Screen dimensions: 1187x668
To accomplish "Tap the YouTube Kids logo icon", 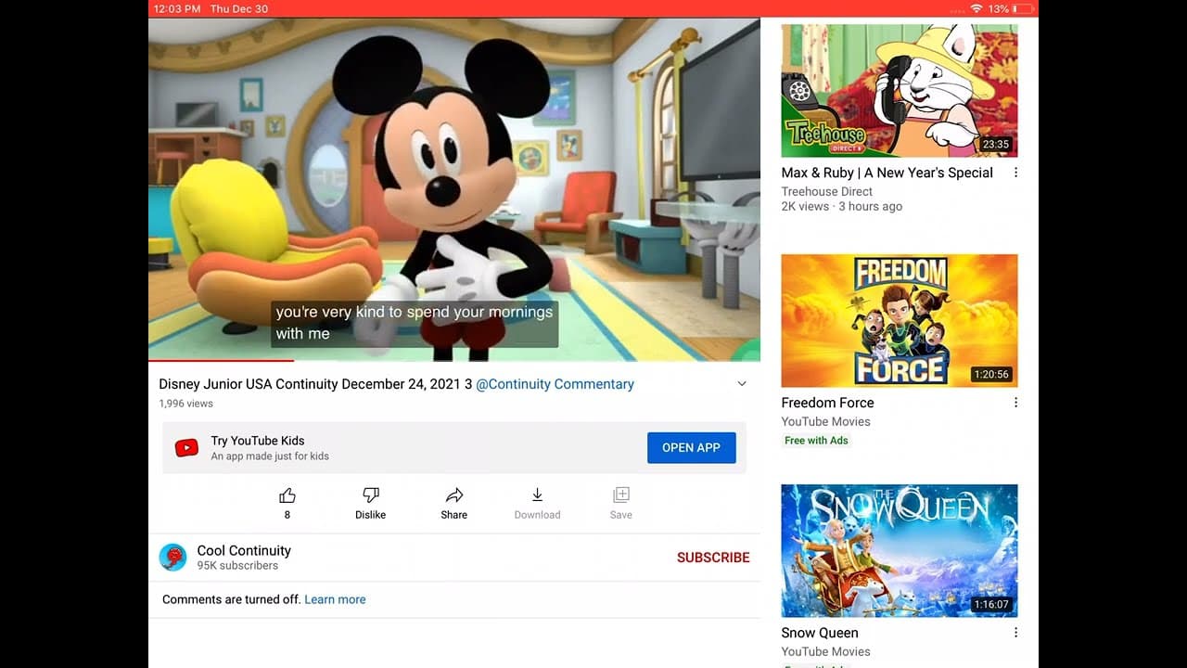I will tap(186, 448).
